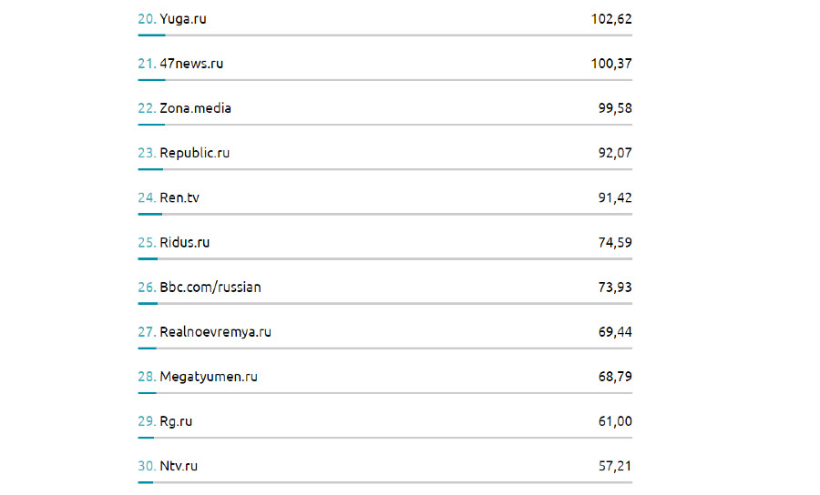Screen dimensions: 820x495
Task: Click the progress bar under Zona.media
Action: 384,125
